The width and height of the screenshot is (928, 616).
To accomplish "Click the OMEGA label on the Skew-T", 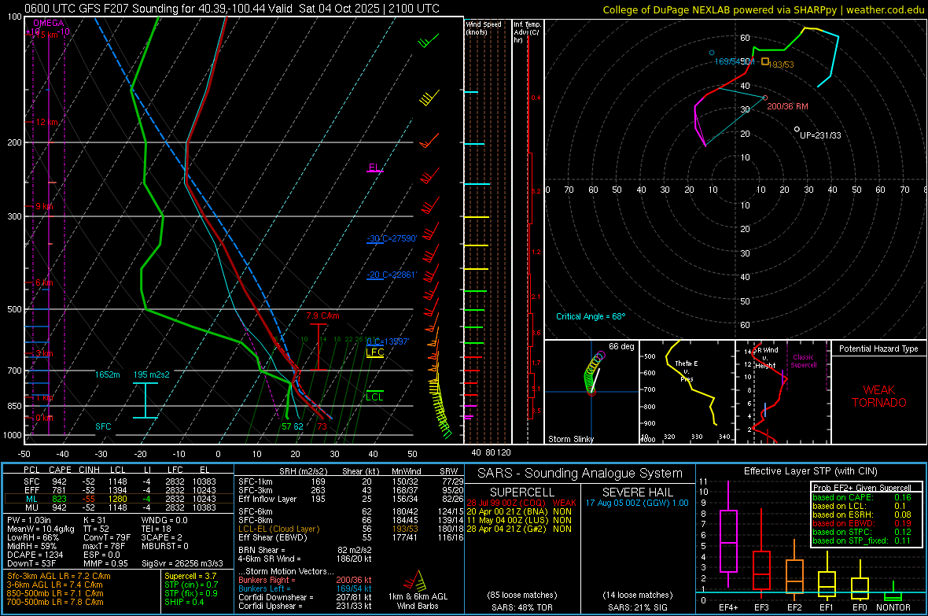I will [x=49, y=23].
